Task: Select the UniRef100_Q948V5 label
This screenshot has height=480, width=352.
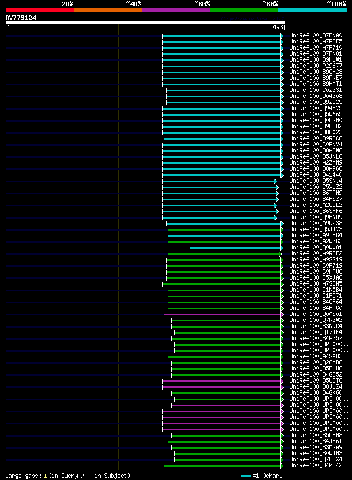Action: 316,108
